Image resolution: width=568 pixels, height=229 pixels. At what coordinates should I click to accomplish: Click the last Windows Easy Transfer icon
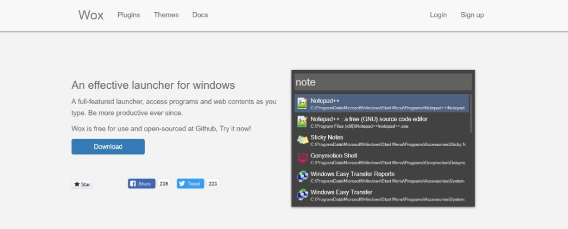click(x=302, y=195)
